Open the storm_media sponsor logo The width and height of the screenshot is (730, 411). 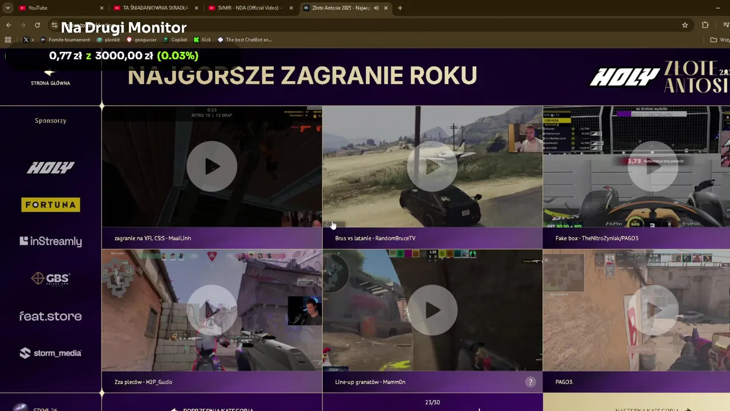(x=50, y=353)
